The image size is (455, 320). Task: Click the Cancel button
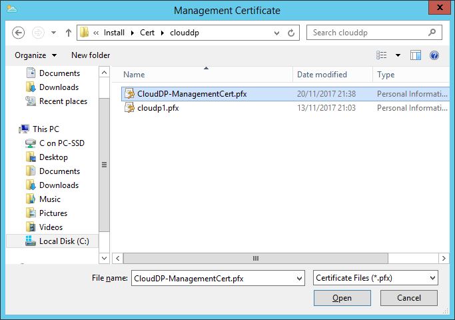[409, 298]
